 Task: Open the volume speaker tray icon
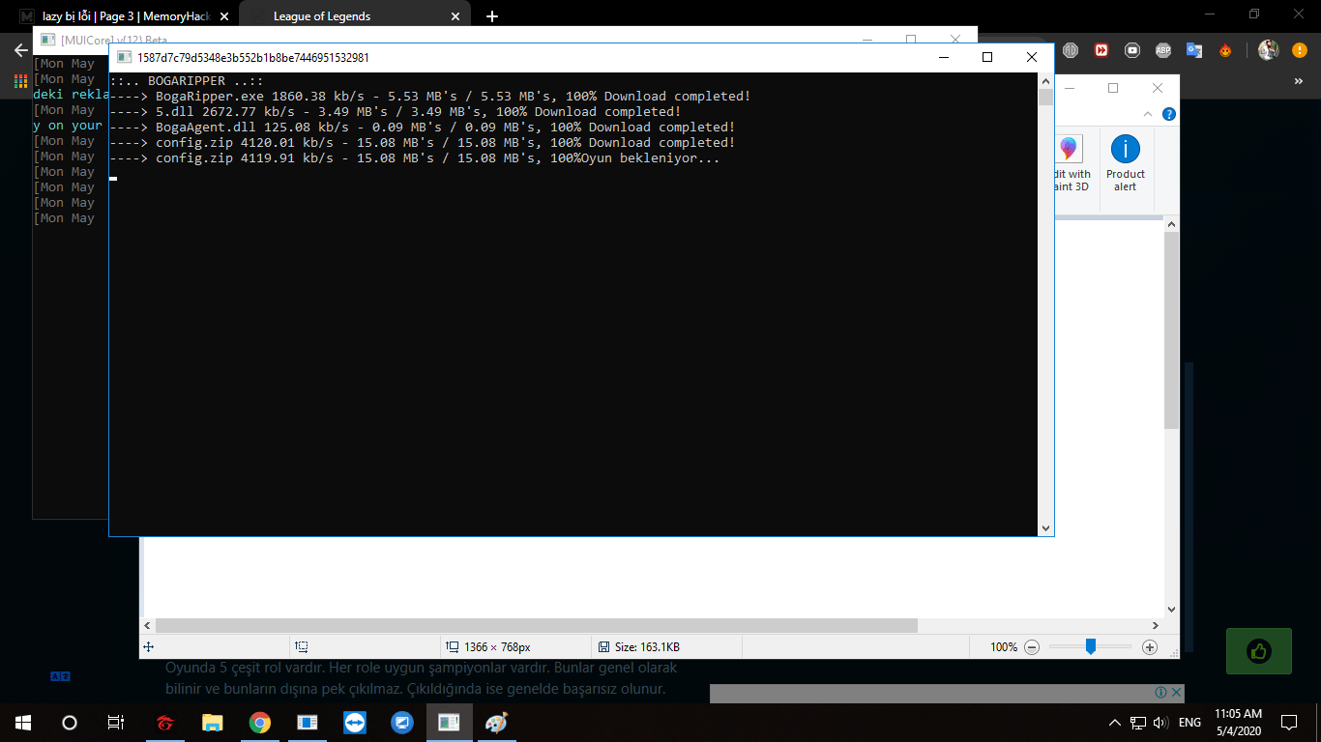(1160, 723)
